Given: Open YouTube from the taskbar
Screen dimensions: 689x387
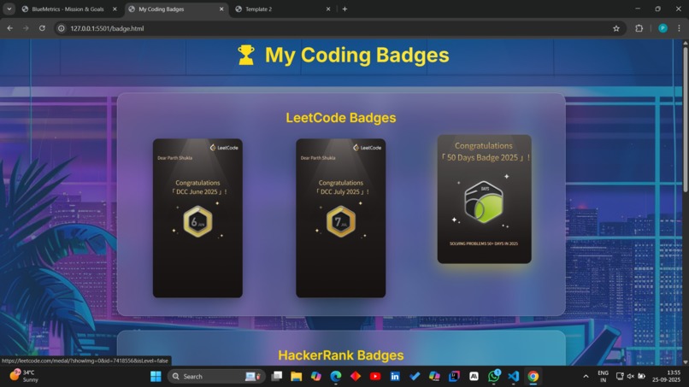Looking at the screenshot, I should pos(375,377).
